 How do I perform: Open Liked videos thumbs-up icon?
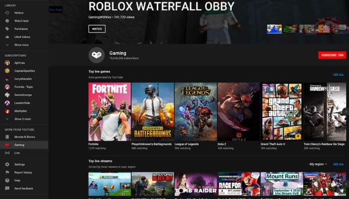7,37
